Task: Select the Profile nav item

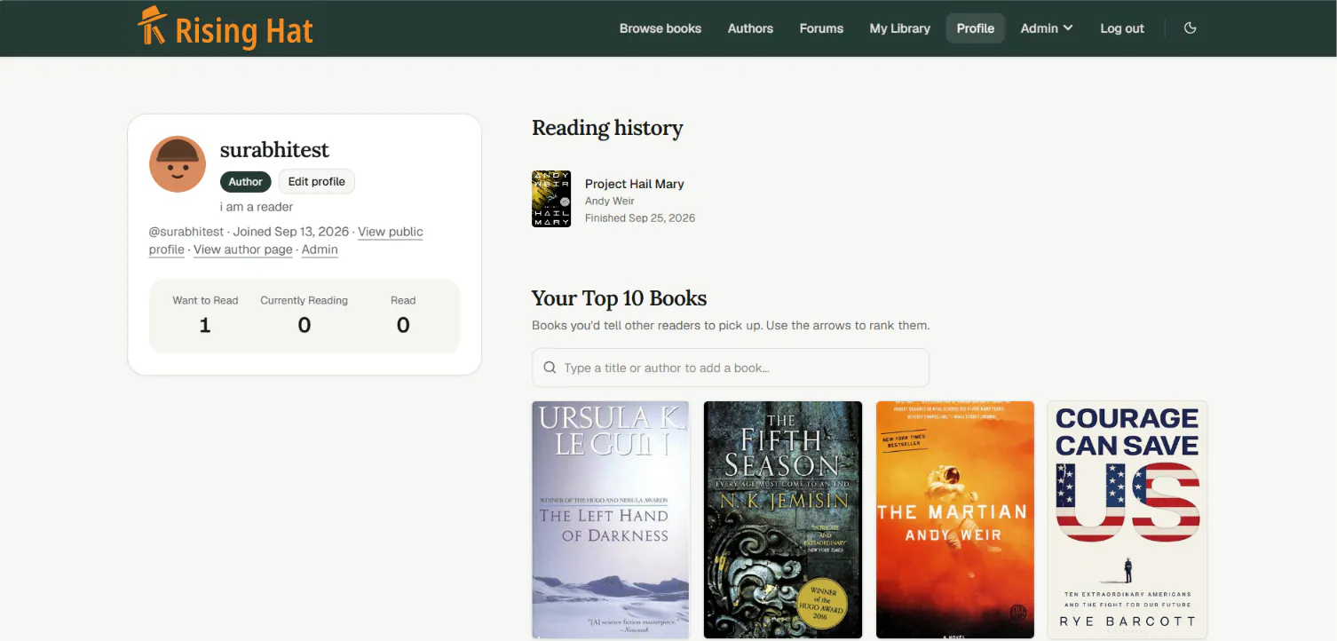Action: [975, 28]
